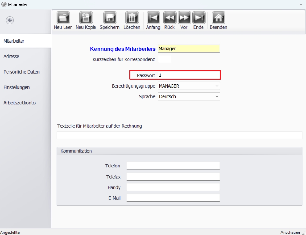Focus the Kennung des Mitarbeiters field

point(189,49)
